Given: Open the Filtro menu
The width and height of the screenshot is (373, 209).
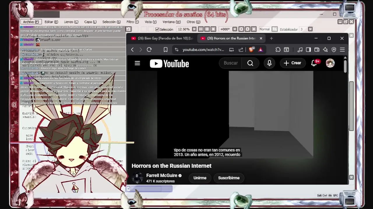Looking at the screenshot, I should click(x=133, y=22).
